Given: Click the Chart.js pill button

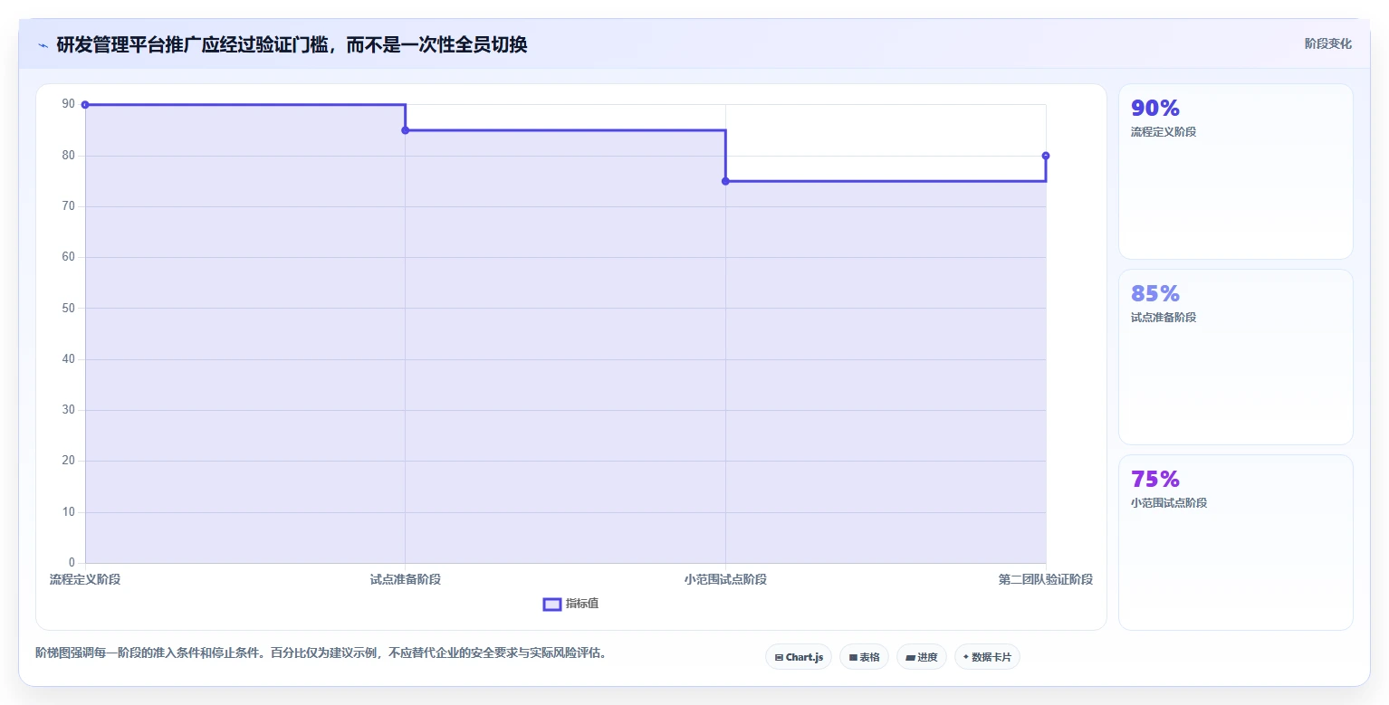Looking at the screenshot, I should point(799,657).
